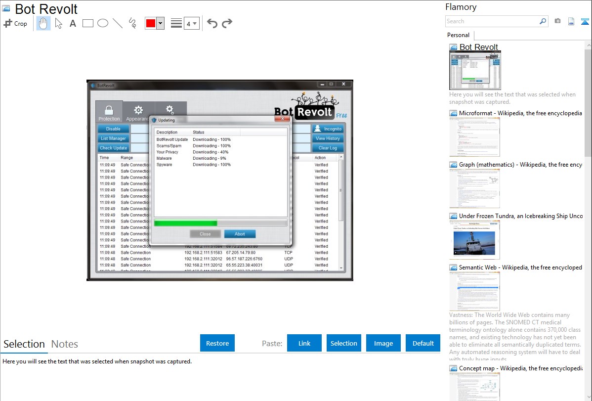Activate the hand pan tool
This screenshot has width=592, height=401.
point(43,23)
